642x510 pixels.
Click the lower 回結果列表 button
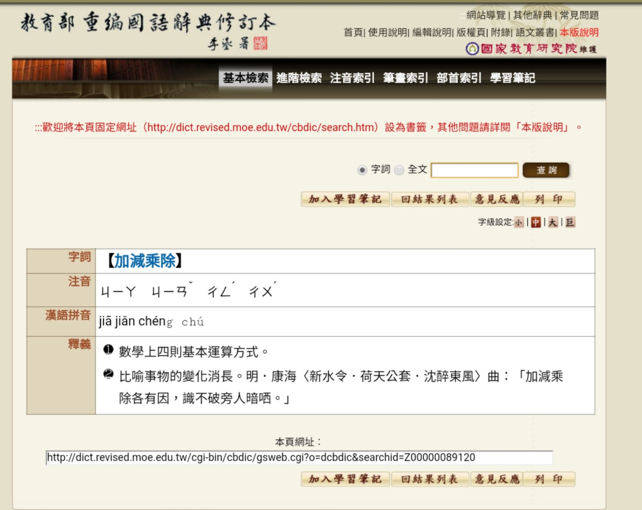(x=430, y=479)
